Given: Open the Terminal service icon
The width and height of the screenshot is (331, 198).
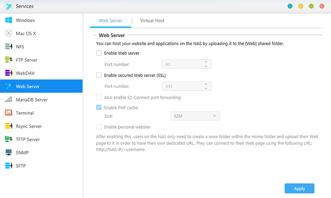Looking at the screenshot, I should [8, 113].
